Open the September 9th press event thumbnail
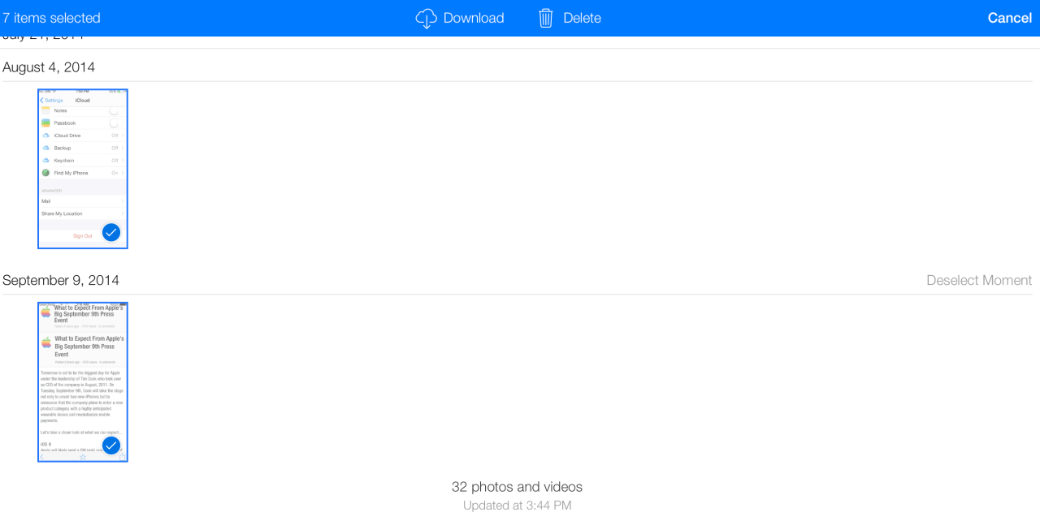This screenshot has height=521, width=1040. [x=83, y=382]
